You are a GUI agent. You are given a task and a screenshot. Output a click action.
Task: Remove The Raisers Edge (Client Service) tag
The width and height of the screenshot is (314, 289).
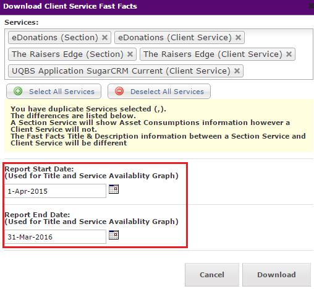click(289, 54)
